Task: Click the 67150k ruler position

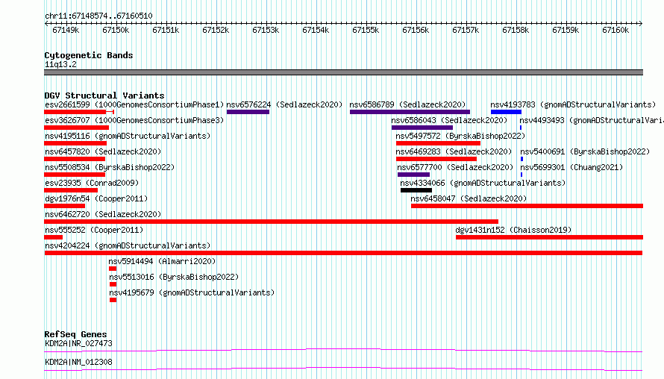Action: pyautogui.click(x=116, y=30)
